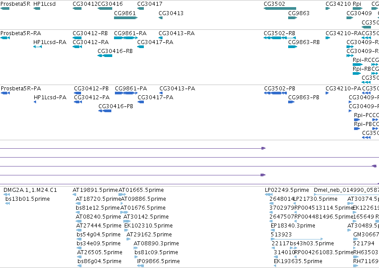Select the Rpi-PB protein label
Viewport: 379px width, 268px height.
coord(363,124)
